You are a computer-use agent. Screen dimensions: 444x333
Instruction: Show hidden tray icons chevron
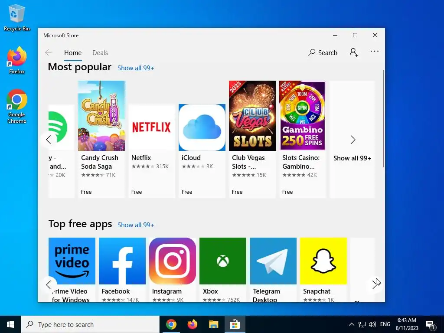click(351, 324)
